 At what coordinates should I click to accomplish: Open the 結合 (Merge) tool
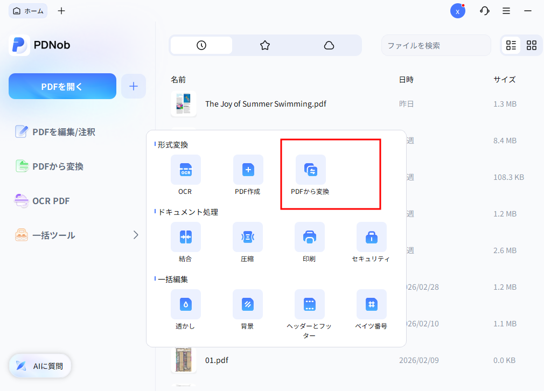click(186, 242)
